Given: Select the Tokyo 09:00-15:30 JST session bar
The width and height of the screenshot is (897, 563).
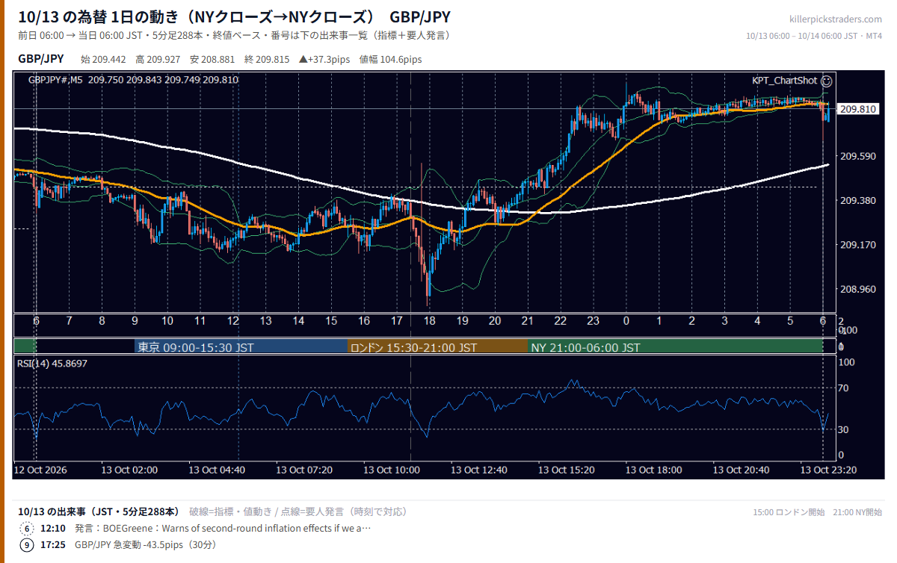Looking at the screenshot, I should coord(241,347).
